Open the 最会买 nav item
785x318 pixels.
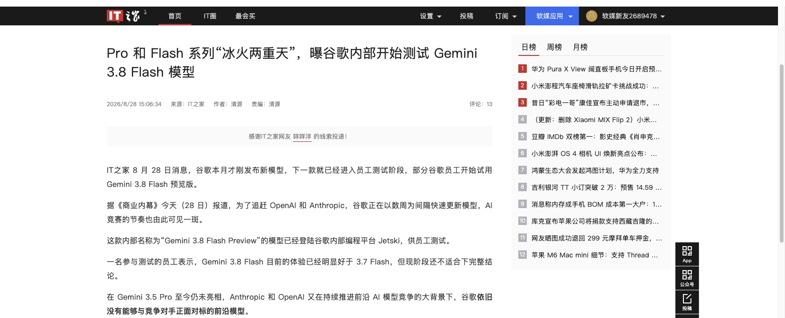[x=246, y=16]
